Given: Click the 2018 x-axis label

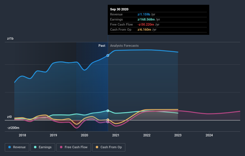Looking at the screenshot, I should [x=22, y=135].
